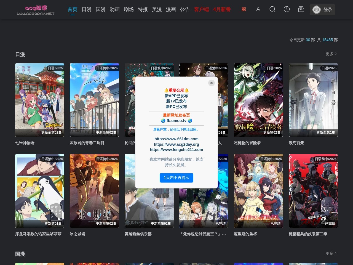Select the 4月新番 menu item
The width and height of the screenshot is (353, 265).
click(x=222, y=9)
